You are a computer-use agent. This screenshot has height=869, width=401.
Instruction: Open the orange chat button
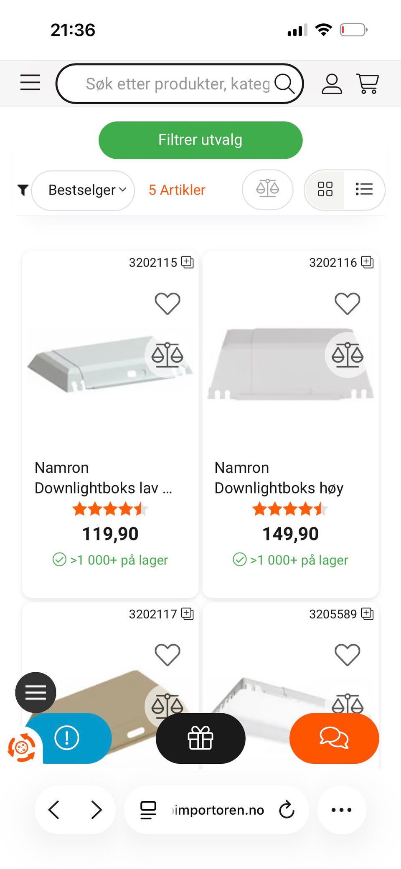[x=334, y=738]
